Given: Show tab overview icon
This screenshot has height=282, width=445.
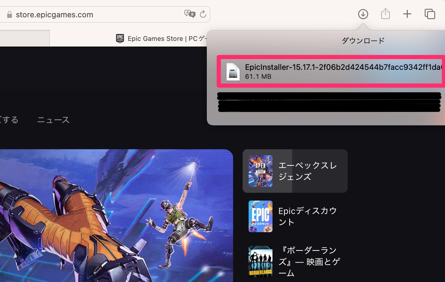Looking at the screenshot, I should pyautogui.click(x=430, y=14).
